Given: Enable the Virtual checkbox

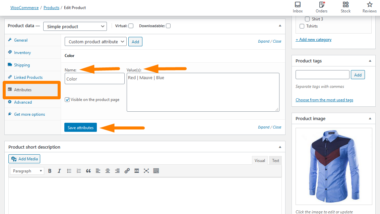Looking at the screenshot, I should pos(131,26).
